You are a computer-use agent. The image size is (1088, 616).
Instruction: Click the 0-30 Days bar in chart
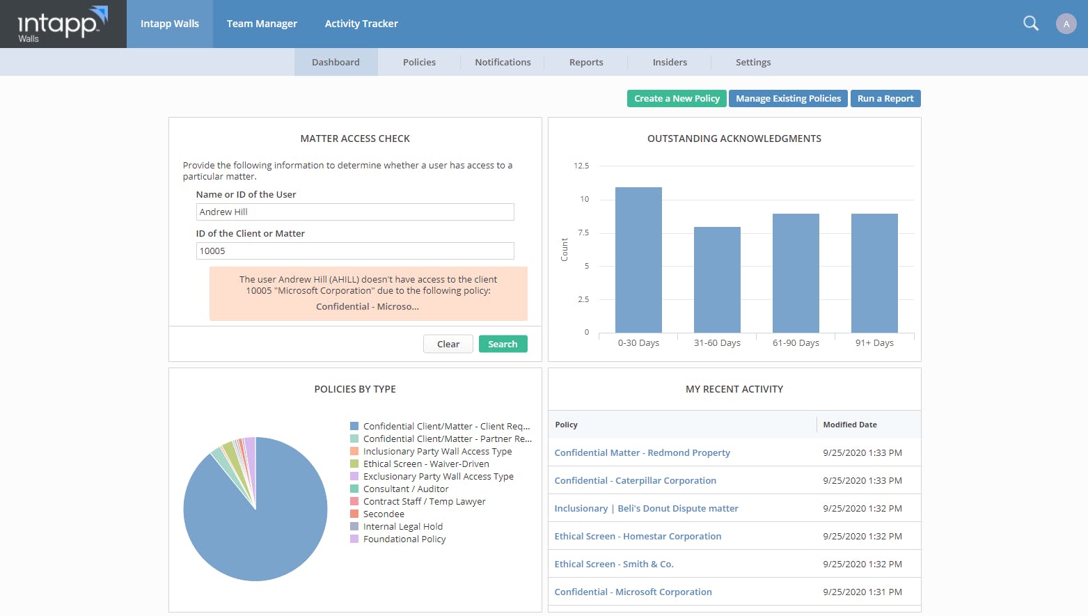[638, 260]
